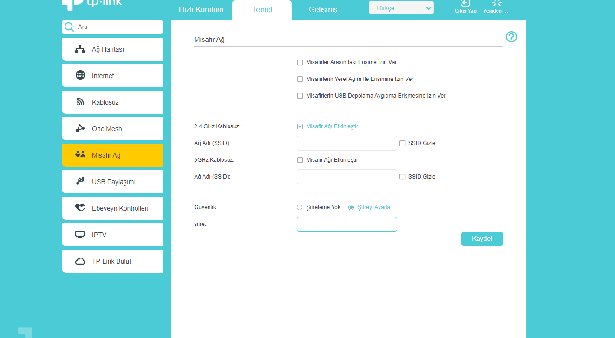Click the 5GHz Kablosuz label
This screenshot has width=615, height=338.
pyautogui.click(x=214, y=160)
